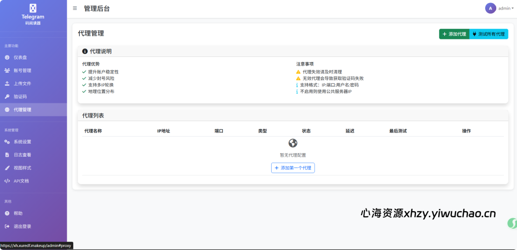Viewport: 517px width, 250px height.
Task: Click the brush icon next to 视图样式
Action: (x=7, y=168)
